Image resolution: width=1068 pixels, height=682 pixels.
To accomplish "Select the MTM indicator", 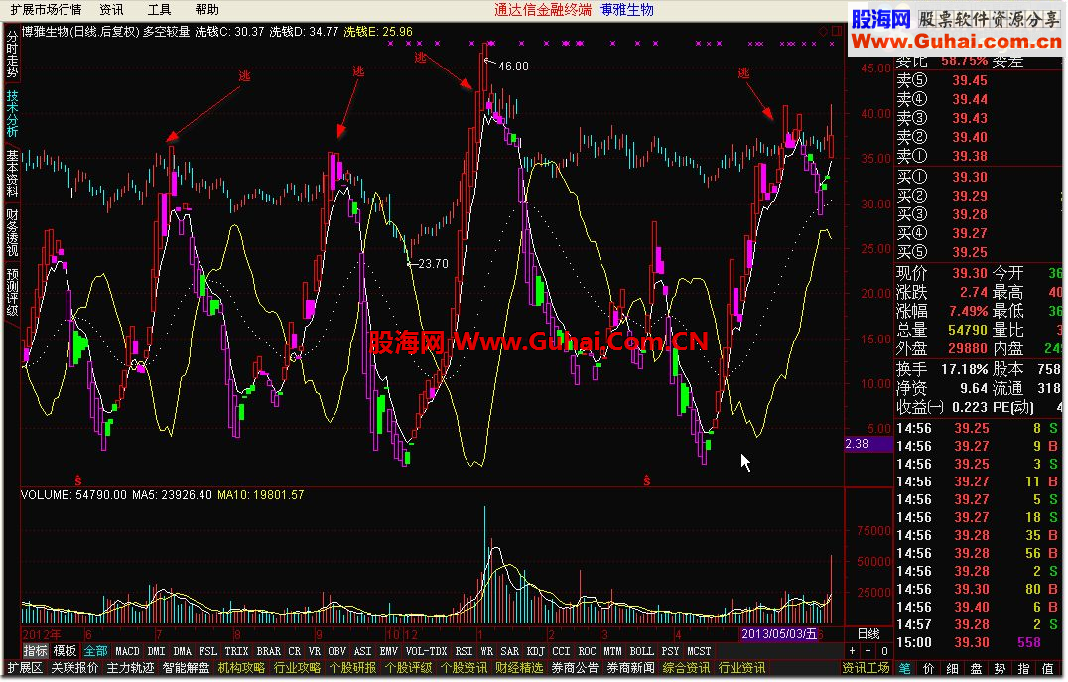I will tap(613, 651).
